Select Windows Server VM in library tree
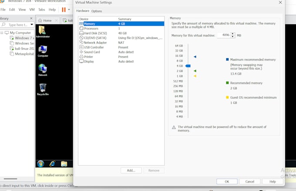The width and height of the screenshot is (296, 191). tap(22, 43)
